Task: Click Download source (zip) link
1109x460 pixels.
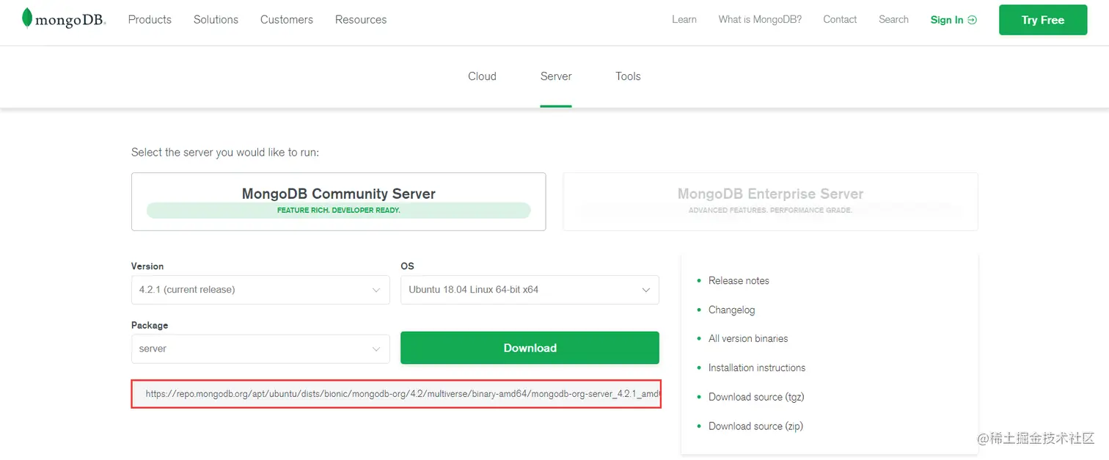Action: (755, 426)
